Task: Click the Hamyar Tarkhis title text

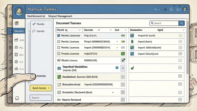Action: [x=42, y=9]
